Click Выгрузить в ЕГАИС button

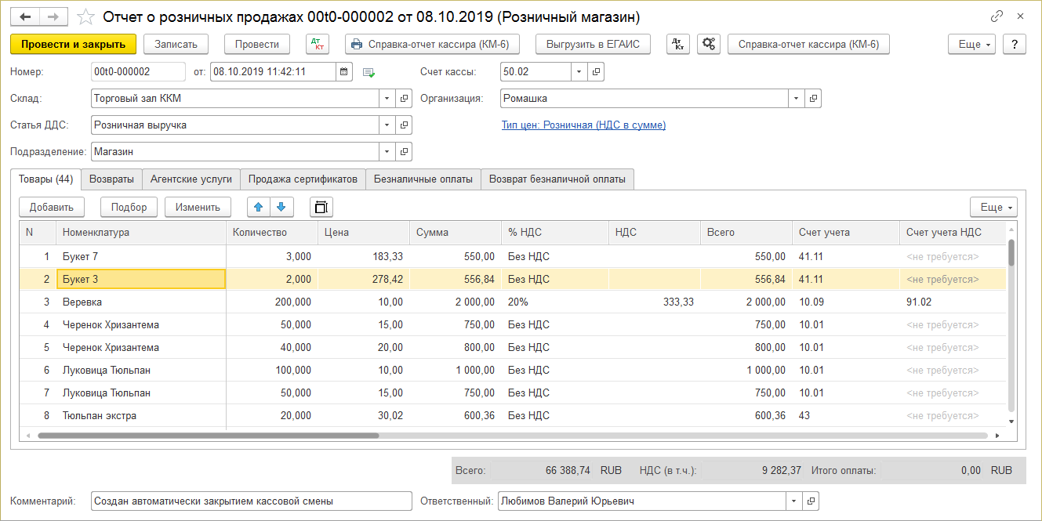(594, 45)
